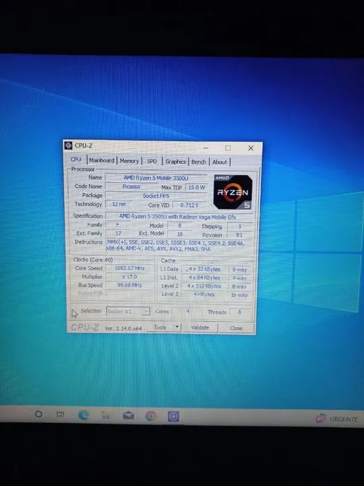Click the Max TDP value 15.0 W
The image size is (364, 486).
pos(197,188)
